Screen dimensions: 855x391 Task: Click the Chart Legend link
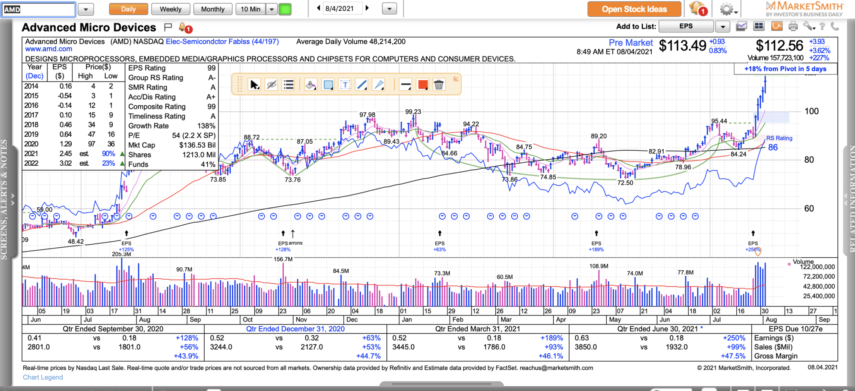coord(43,377)
